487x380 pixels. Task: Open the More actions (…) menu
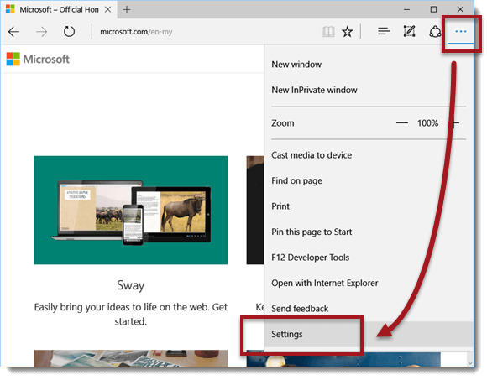461,32
